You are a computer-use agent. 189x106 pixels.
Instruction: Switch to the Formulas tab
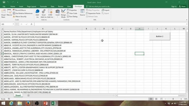43,6
